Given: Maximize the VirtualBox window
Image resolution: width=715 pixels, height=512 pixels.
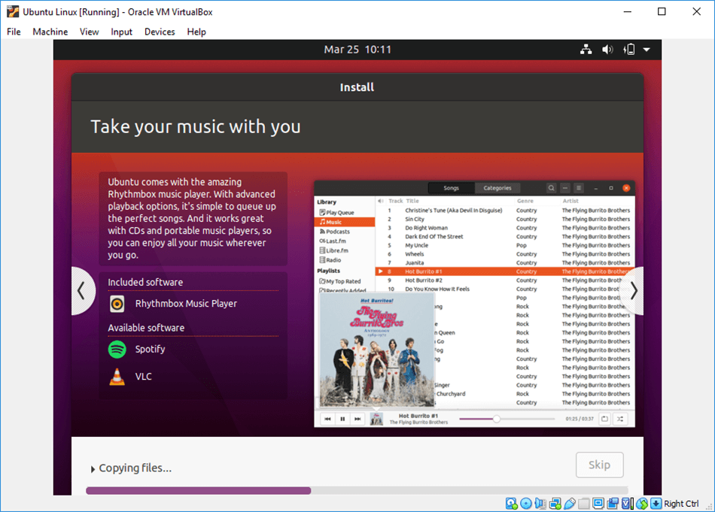Looking at the screenshot, I should click(x=662, y=12).
